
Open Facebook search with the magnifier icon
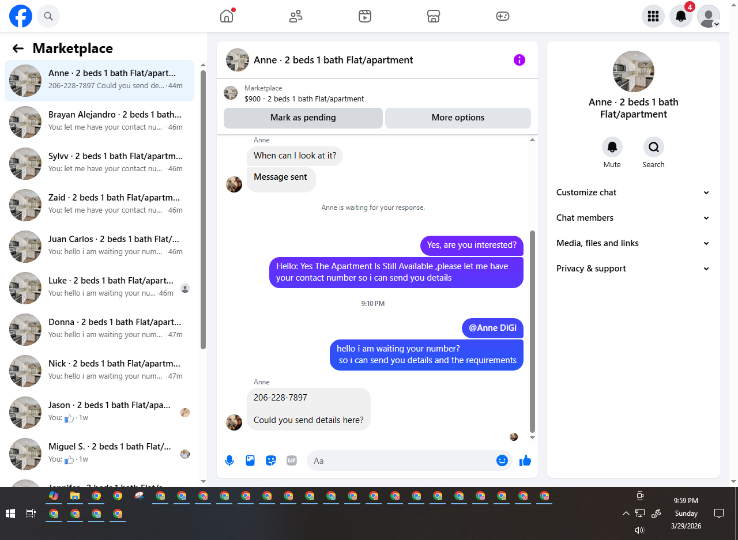(48, 16)
